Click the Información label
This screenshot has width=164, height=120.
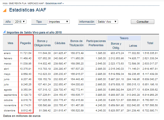(87, 22)
